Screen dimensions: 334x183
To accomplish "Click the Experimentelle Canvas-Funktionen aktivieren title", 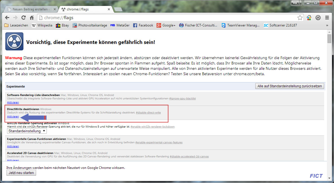I will pyautogui.click(x=36, y=139).
